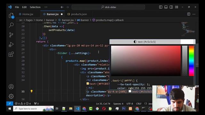This screenshot has height=115, width=205.
Task: Expand the hidden menu items ellipsis
Action: pos(46,7)
